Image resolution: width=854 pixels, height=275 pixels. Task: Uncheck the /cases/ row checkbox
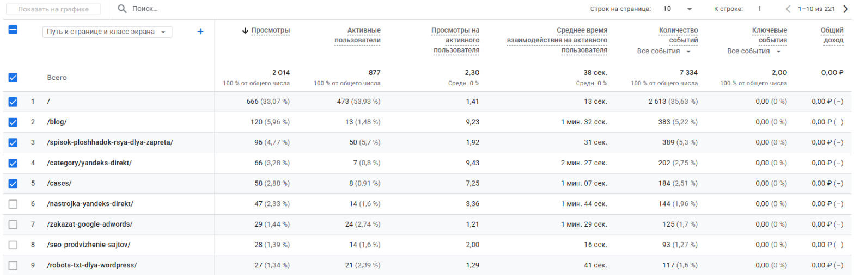pyautogui.click(x=13, y=184)
